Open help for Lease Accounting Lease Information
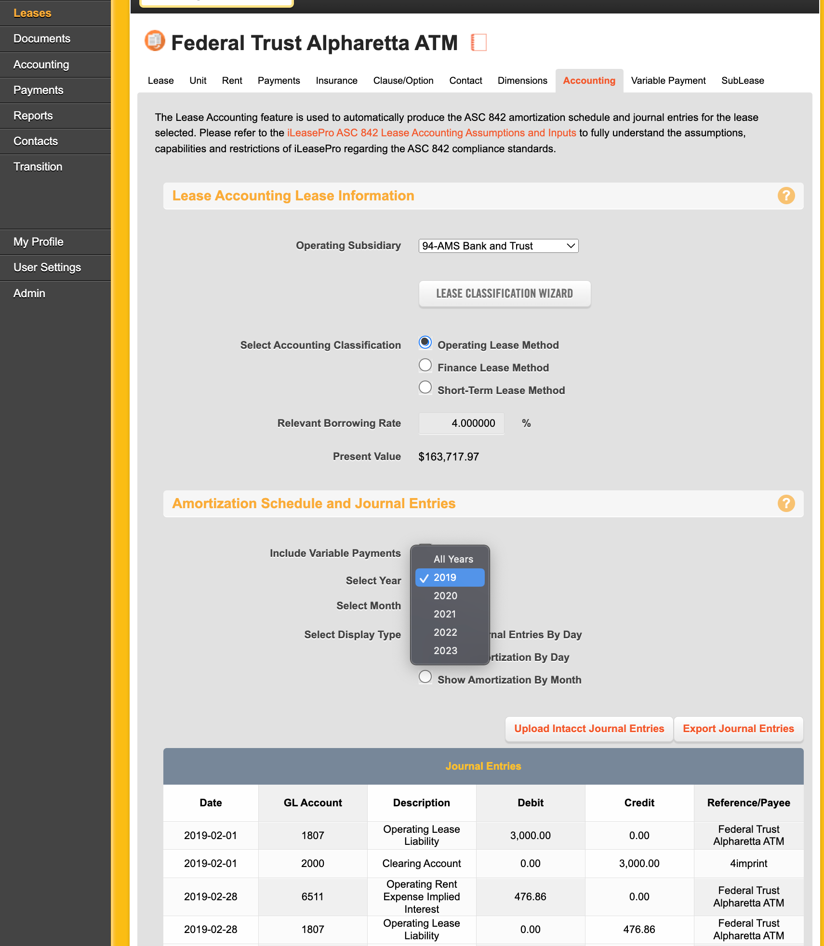 click(x=786, y=196)
